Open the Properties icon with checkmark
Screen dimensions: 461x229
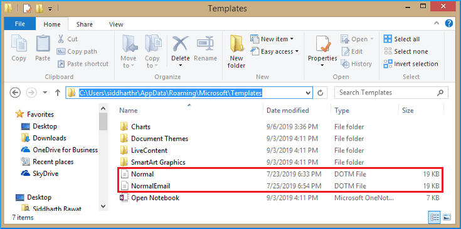(322, 44)
